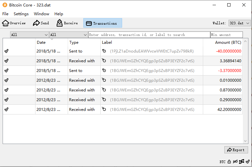Viewport: 252px width, 167px height.
Task: Click the sync checkmark in status bar
Action: pyautogui.click(x=248, y=161)
